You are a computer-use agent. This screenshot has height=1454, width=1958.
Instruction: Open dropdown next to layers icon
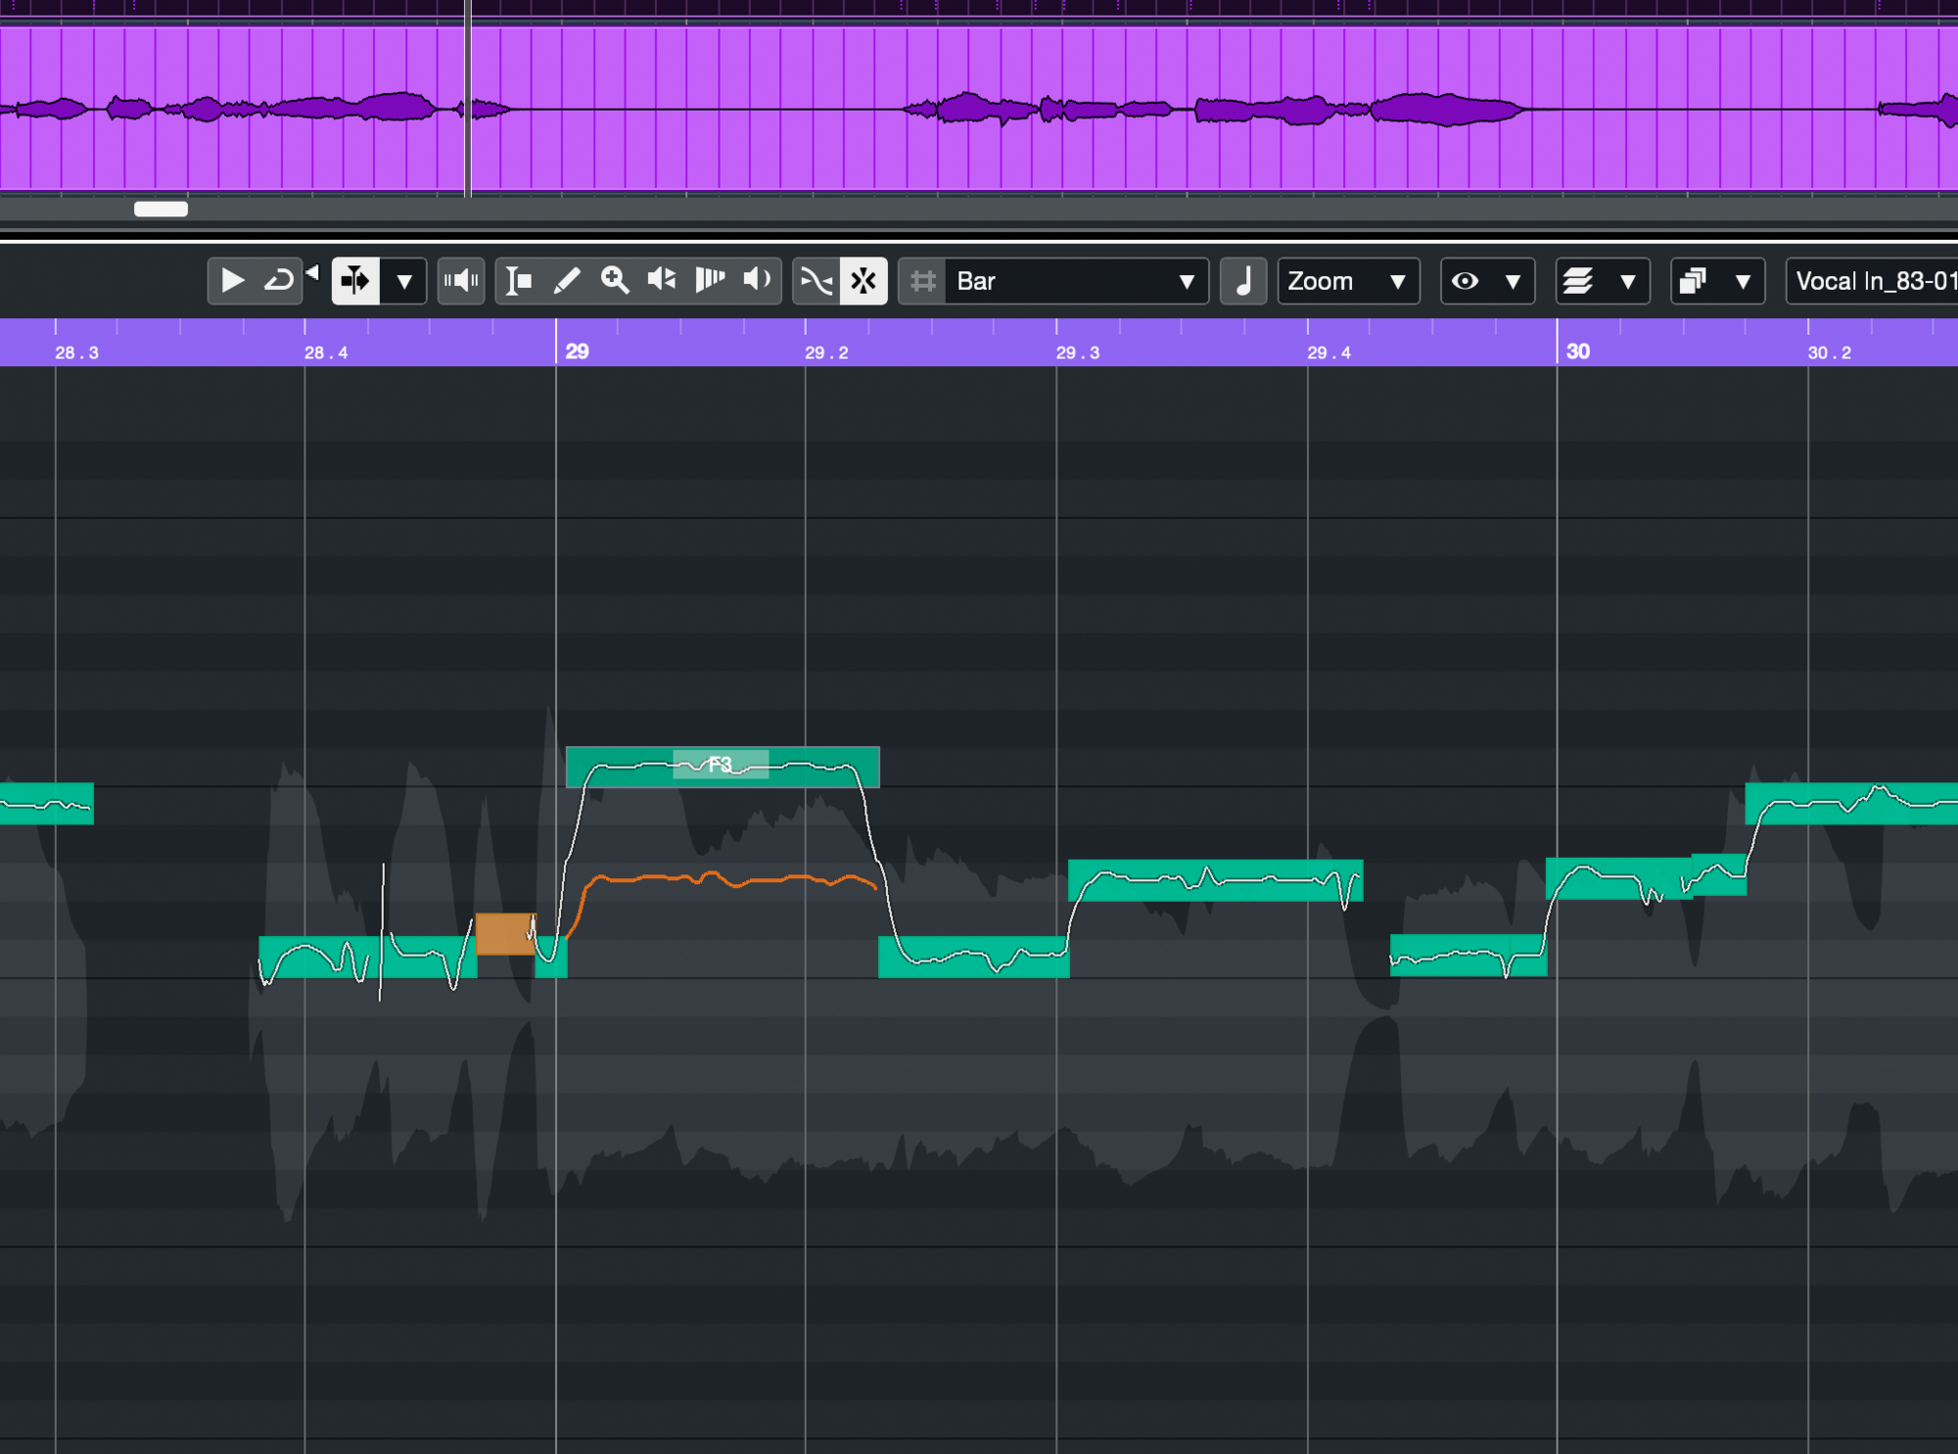pyautogui.click(x=1627, y=282)
